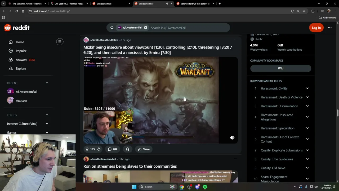Open the Windows Start menu
This screenshot has width=339, height=191.
pos(134,187)
